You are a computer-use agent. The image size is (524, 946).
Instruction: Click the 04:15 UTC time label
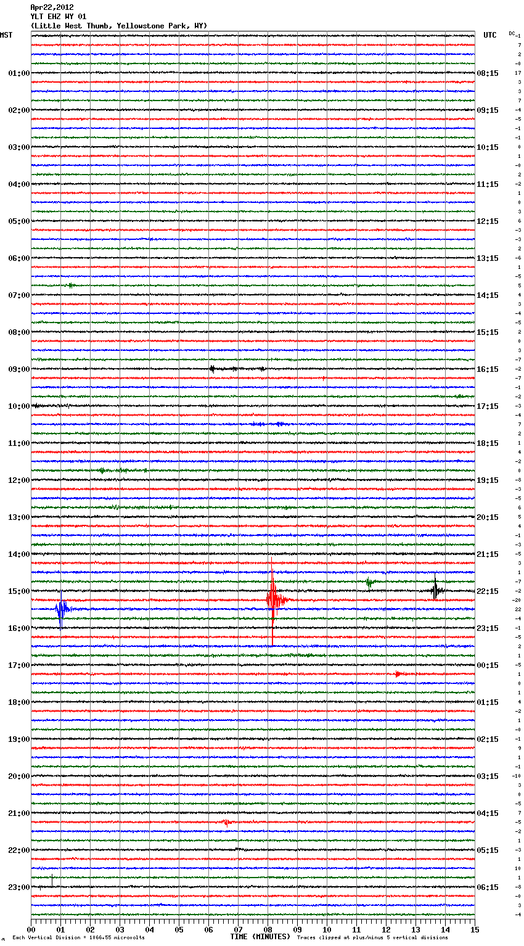pyautogui.click(x=488, y=813)
